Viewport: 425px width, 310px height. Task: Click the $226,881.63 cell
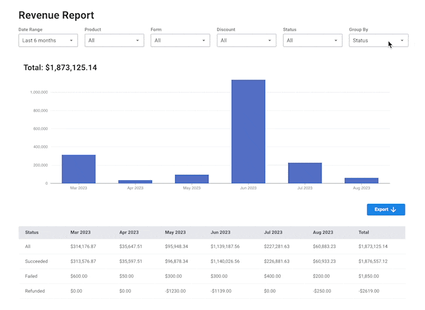click(277, 261)
